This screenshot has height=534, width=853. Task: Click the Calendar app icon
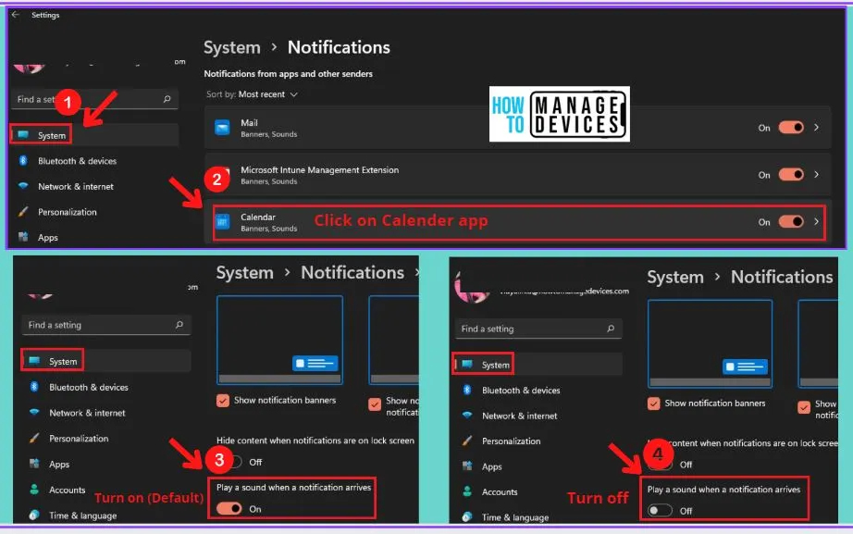(222, 222)
